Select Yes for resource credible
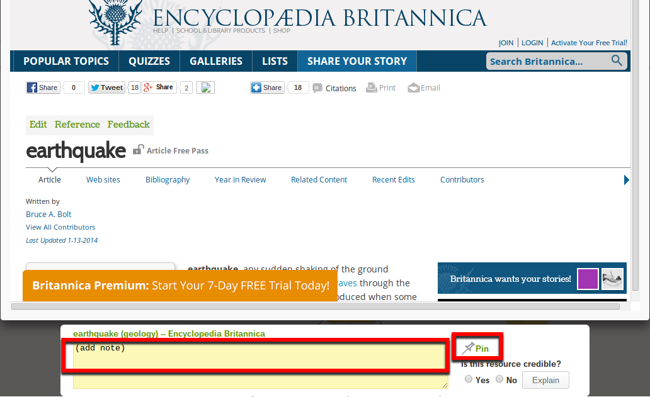The width and height of the screenshot is (650, 397). 469,379
